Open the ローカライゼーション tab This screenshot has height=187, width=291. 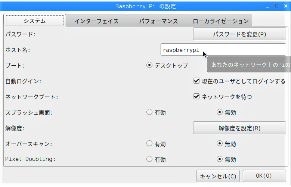[x=221, y=21]
